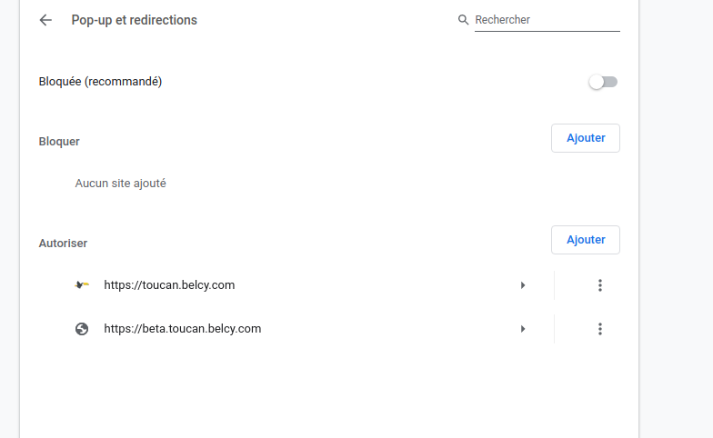Click the Autoriser section heading

pos(63,244)
